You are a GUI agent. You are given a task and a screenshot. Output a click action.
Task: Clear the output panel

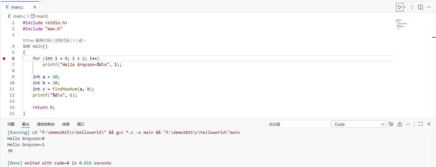[391, 124]
